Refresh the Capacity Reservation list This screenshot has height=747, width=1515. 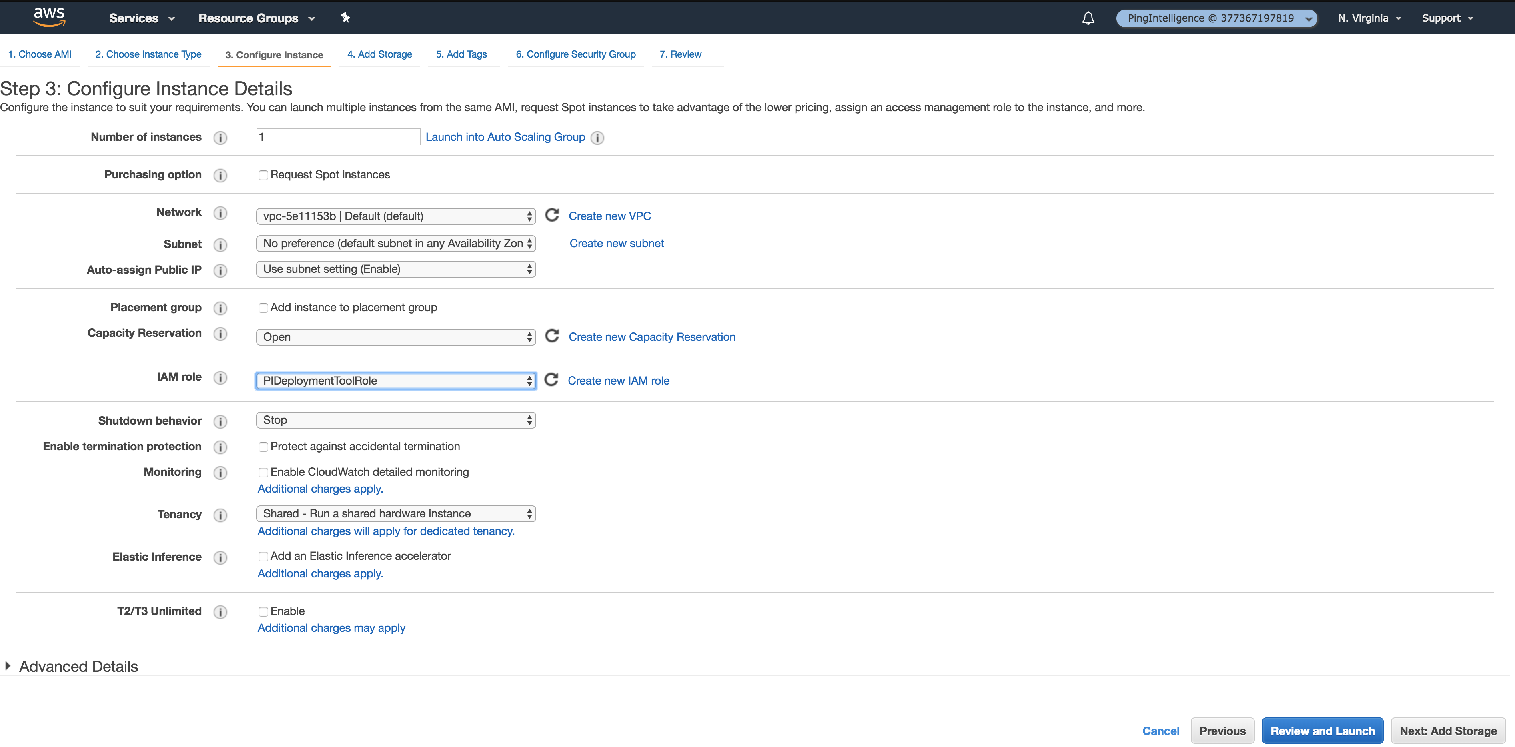pyautogui.click(x=552, y=336)
